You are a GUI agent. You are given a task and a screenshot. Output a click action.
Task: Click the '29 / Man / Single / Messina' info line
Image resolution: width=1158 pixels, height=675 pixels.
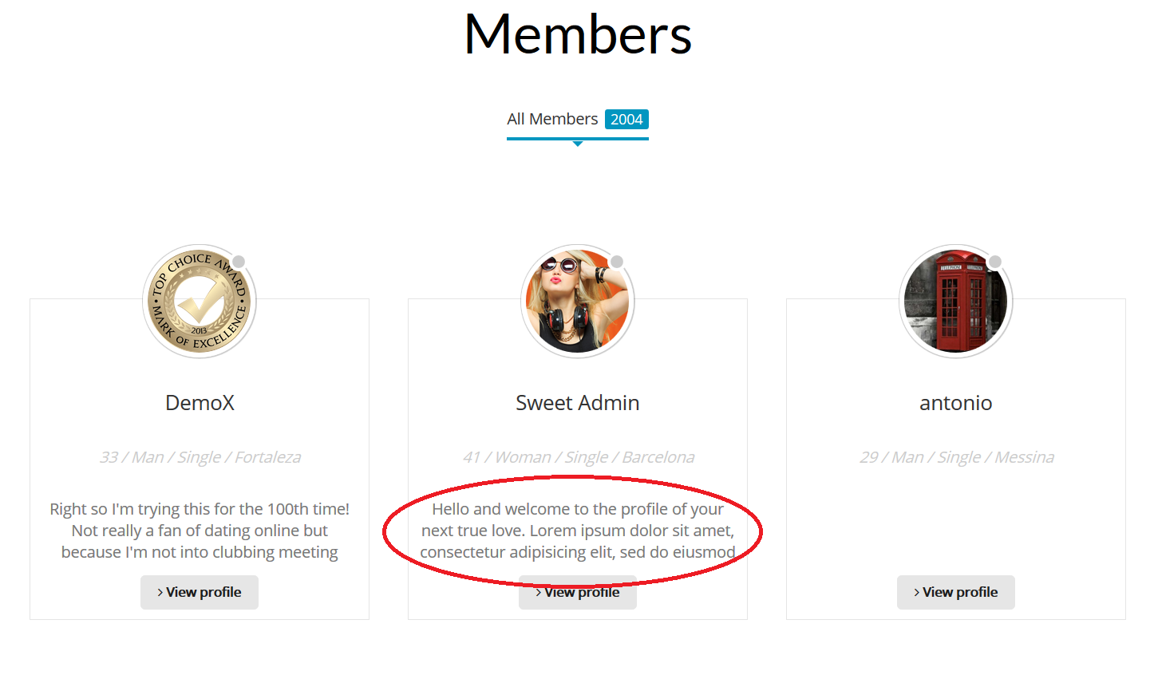click(x=956, y=457)
